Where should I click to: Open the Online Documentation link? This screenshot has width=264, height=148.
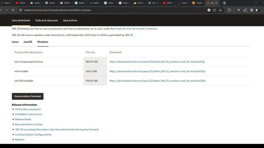[28, 109]
